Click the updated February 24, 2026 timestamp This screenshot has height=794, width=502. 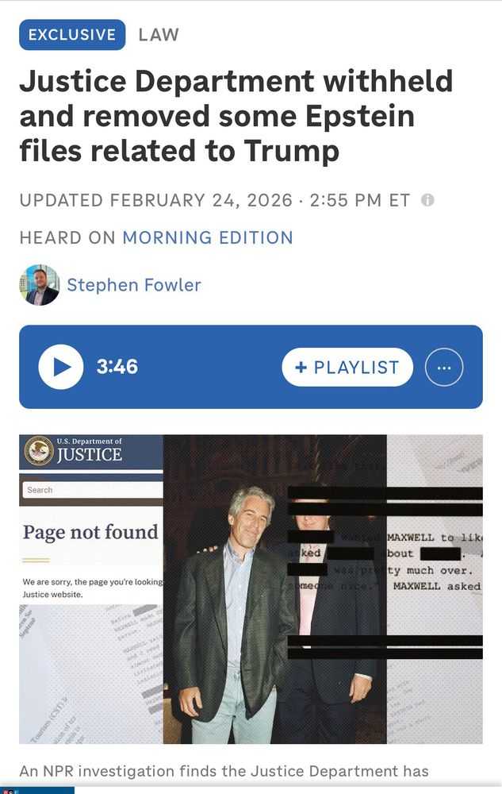(x=215, y=200)
